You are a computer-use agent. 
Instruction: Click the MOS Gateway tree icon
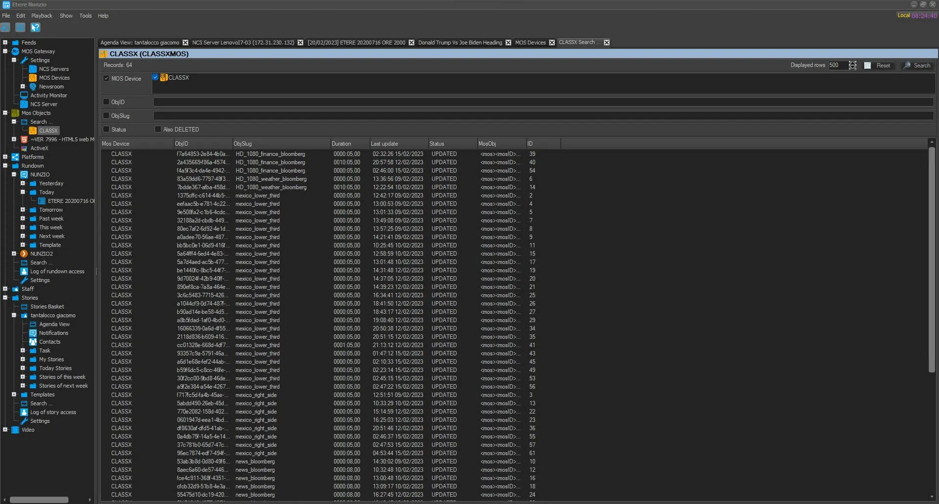click(x=15, y=51)
